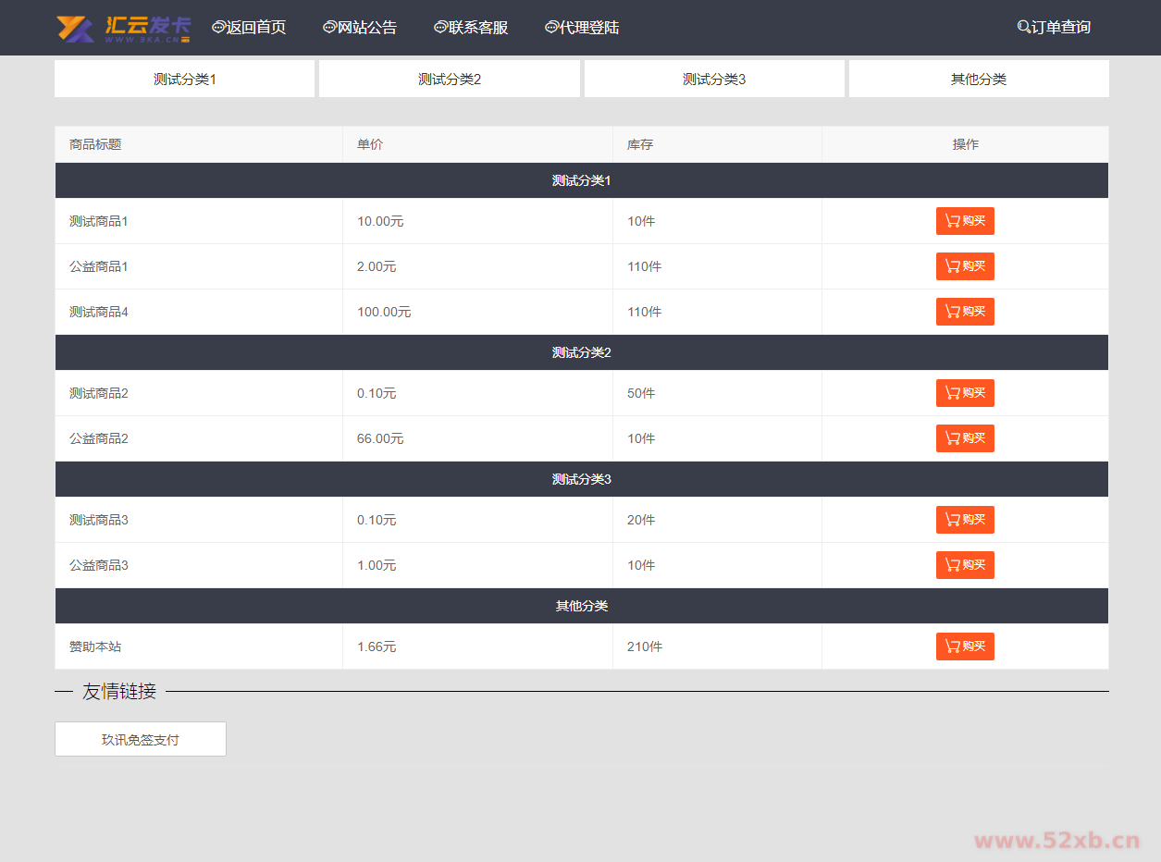Hit the 购买 button for 赞助本站
Viewport: 1161px width, 862px height.
[x=965, y=646]
